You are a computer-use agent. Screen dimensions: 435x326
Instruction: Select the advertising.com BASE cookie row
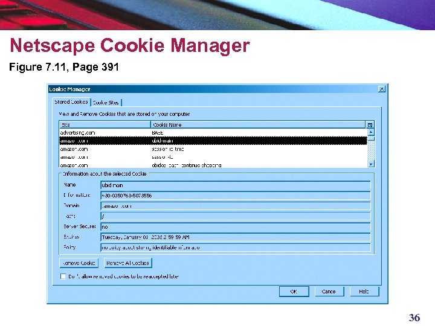[x=213, y=133]
